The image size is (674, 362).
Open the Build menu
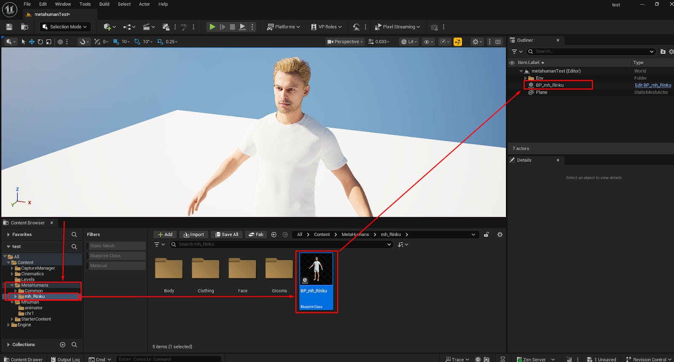(104, 4)
